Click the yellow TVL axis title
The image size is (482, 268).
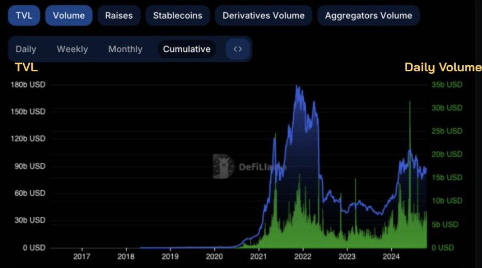coord(27,67)
